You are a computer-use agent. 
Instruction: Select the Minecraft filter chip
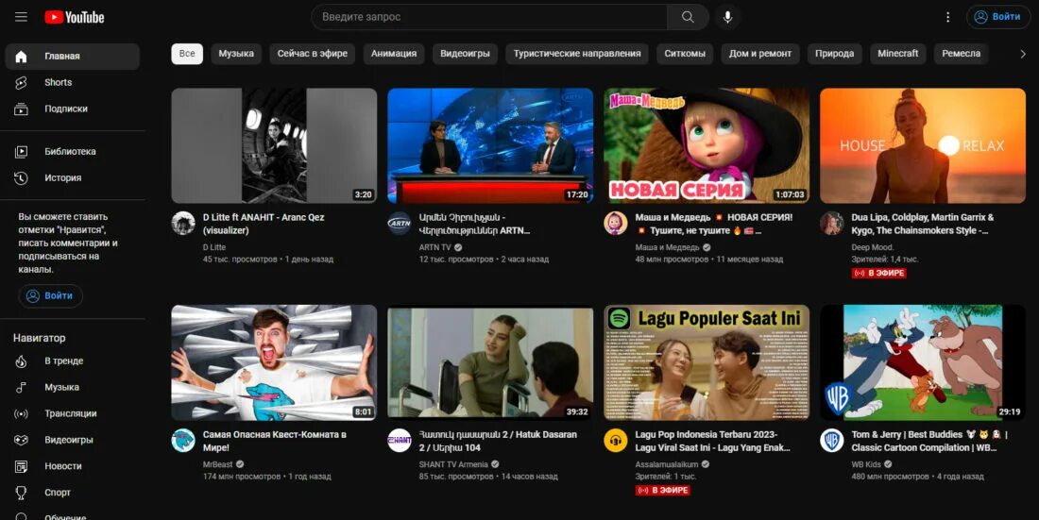(898, 54)
